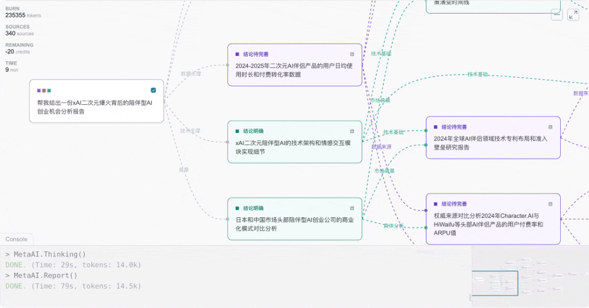Select the node titled 权威来源对比分析2024年Character.AI
This screenshot has width=589, height=308.
click(493, 219)
